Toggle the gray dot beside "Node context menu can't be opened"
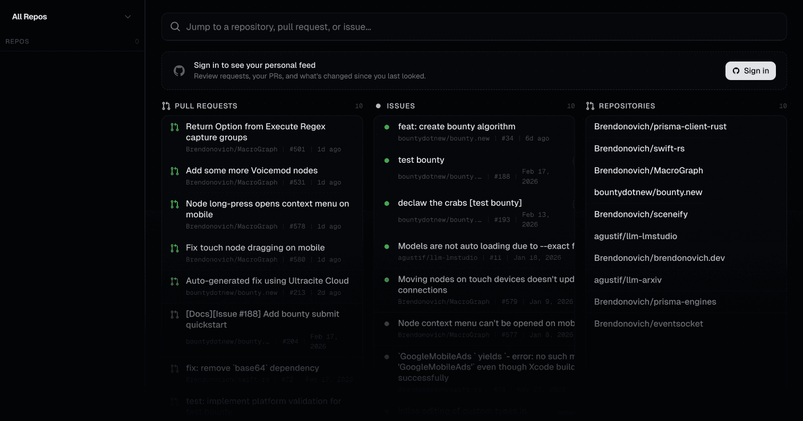This screenshot has height=421, width=803. click(387, 323)
